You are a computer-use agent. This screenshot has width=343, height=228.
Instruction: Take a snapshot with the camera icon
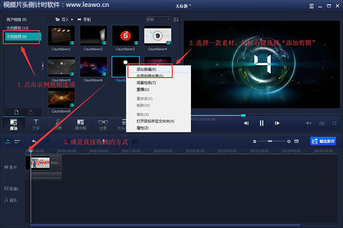(x=322, y=123)
